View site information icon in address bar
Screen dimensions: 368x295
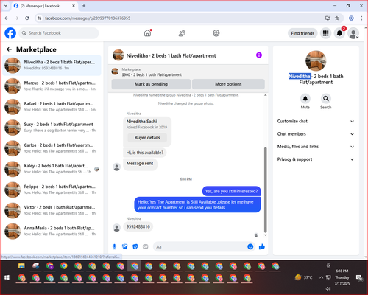click(x=39, y=18)
